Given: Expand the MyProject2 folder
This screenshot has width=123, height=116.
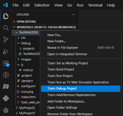Looking at the screenshot, I should (17, 108).
